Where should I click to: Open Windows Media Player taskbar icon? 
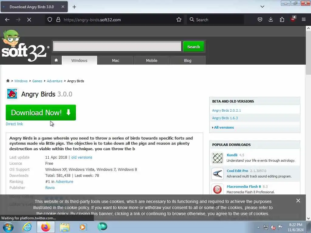(83, 227)
